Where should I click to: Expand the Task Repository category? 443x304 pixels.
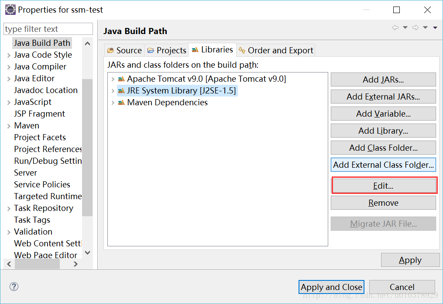point(9,209)
